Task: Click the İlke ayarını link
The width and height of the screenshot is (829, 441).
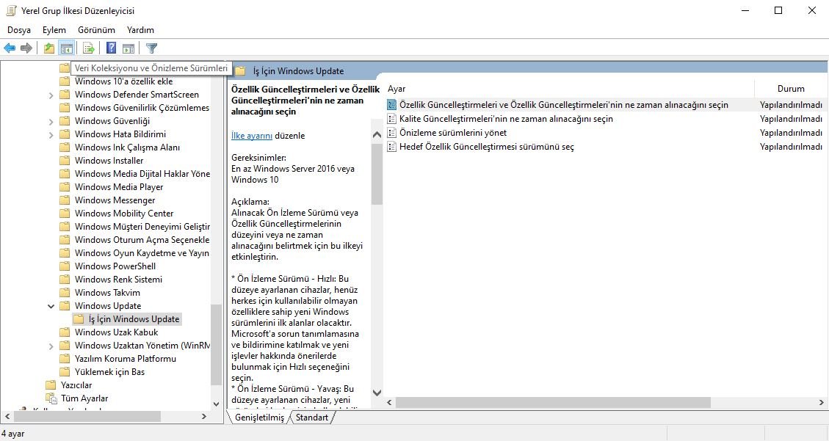Action: [x=252, y=136]
